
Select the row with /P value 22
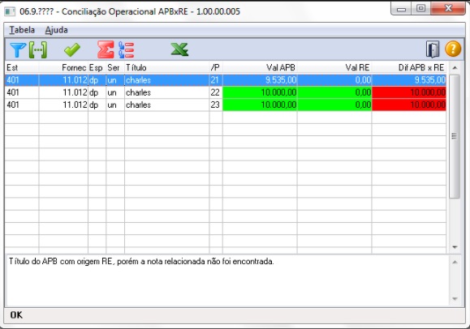[x=226, y=92]
